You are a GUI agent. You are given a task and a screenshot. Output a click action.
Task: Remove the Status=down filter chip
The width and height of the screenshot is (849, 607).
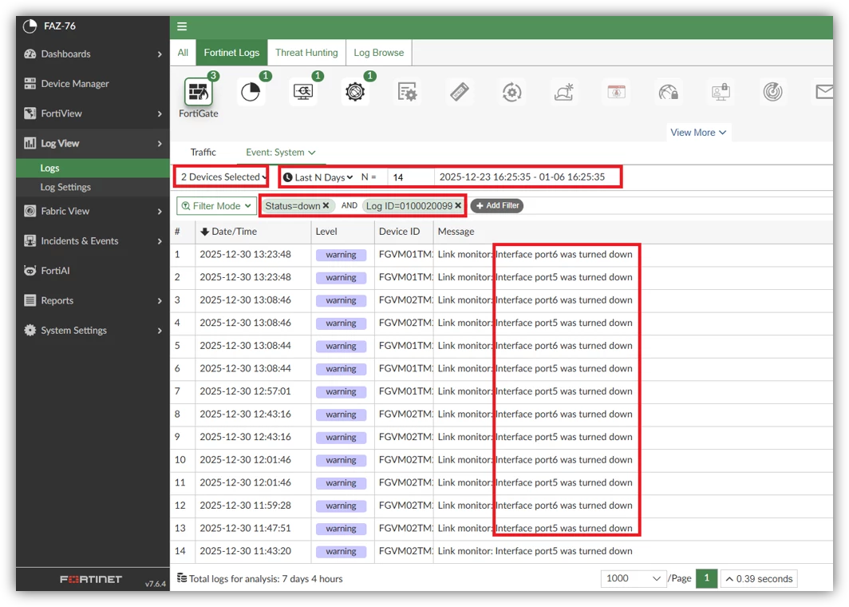326,205
